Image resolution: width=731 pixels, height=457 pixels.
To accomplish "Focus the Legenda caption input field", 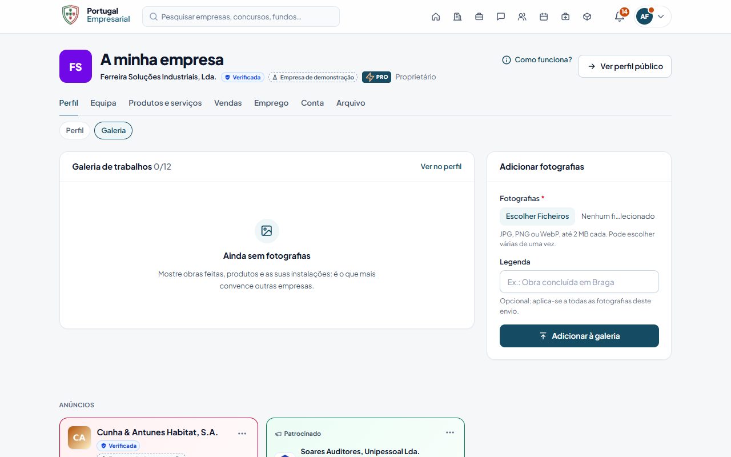I will point(579,282).
